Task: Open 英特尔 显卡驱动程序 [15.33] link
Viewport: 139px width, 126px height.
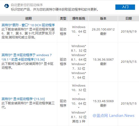Action: pos(23,99)
